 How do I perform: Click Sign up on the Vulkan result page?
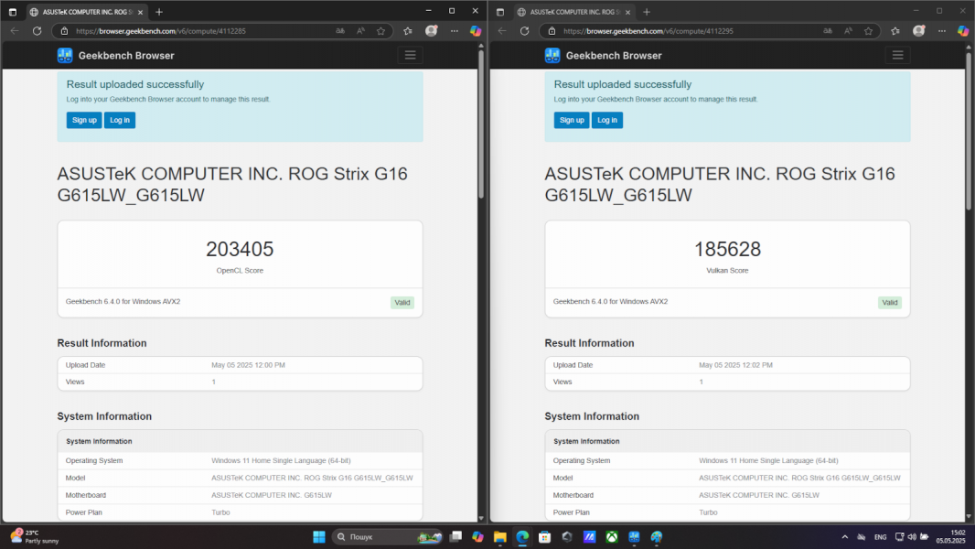[x=572, y=120]
